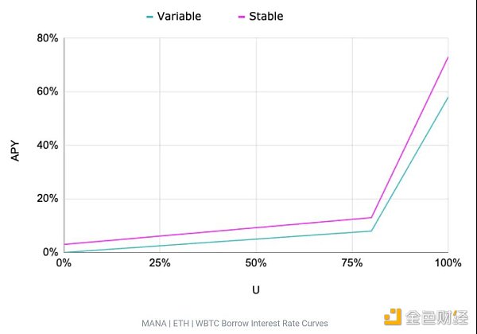Click the 100% x-axis tick label

coord(448,263)
